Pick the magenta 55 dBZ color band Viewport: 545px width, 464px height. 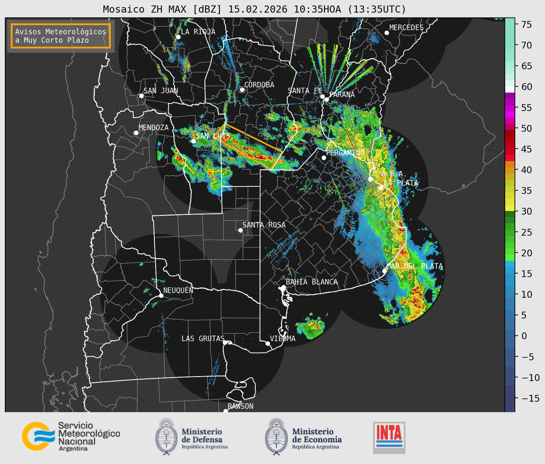[510, 108]
